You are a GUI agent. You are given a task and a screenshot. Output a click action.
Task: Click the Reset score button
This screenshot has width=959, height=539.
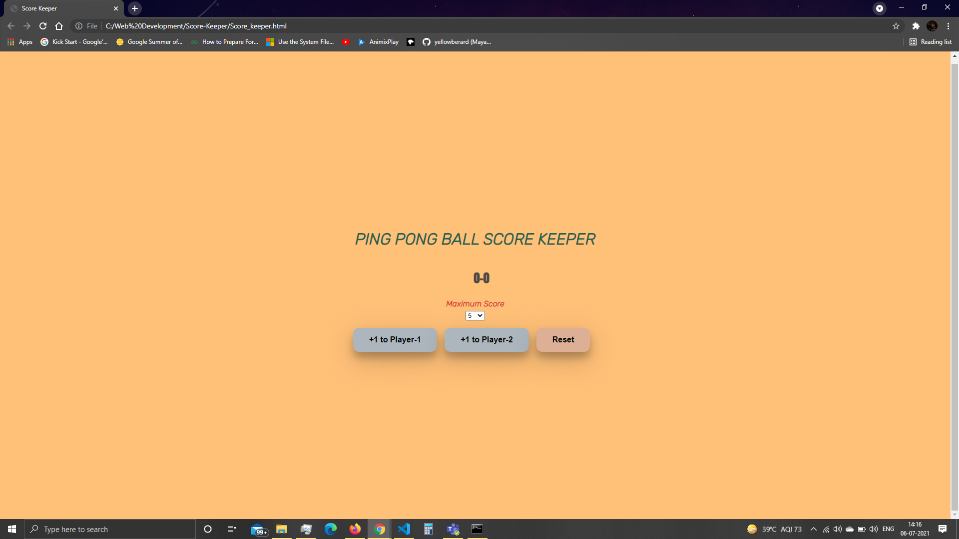[563, 340]
